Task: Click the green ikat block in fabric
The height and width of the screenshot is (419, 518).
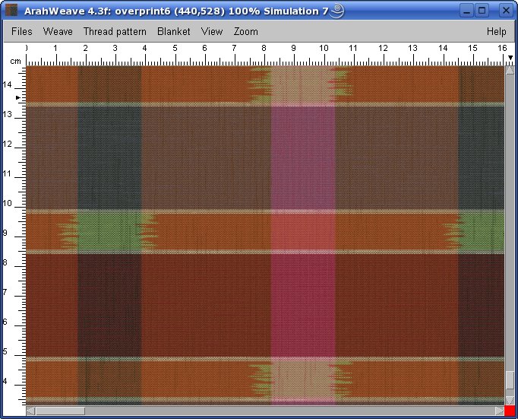Action: coord(109,231)
